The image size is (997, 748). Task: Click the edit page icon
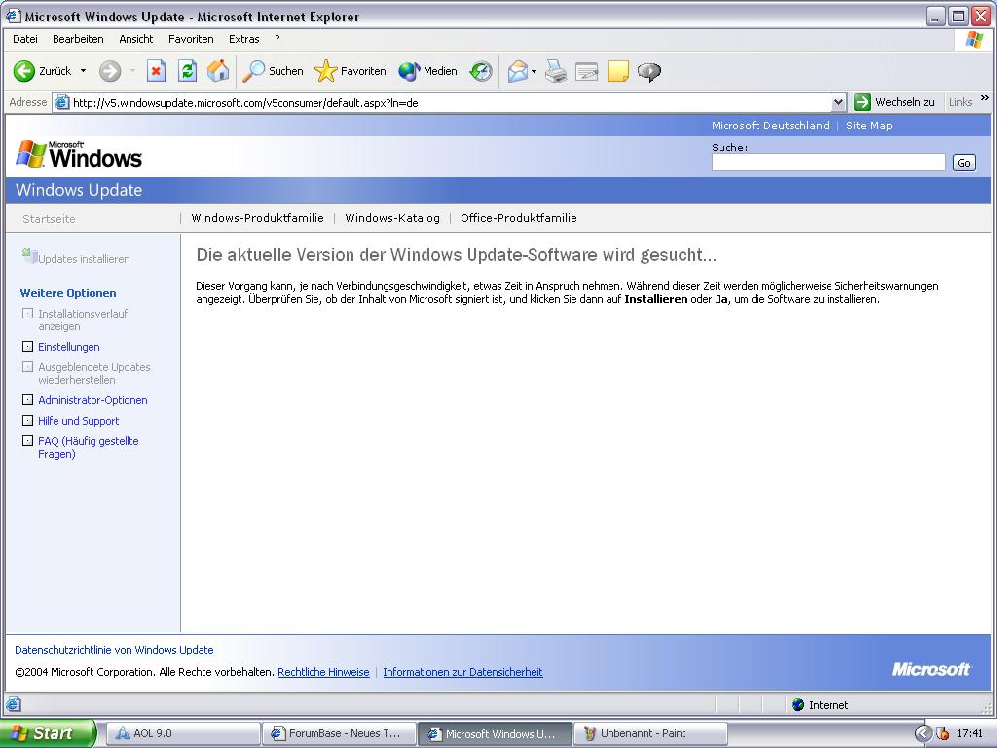[587, 71]
